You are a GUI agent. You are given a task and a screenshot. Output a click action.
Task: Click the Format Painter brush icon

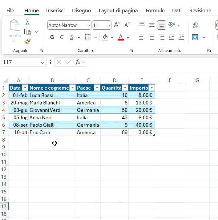tap(27, 41)
